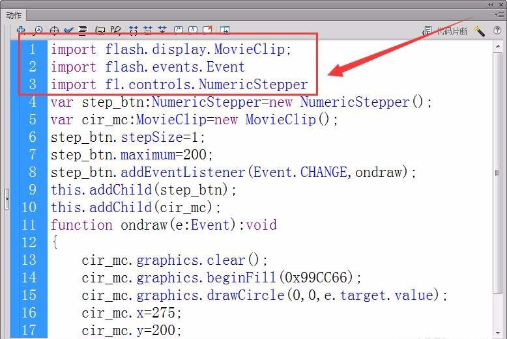Click 'this.addChild(step_btn);' line
This screenshot has height=339, width=507.
pos(143,189)
